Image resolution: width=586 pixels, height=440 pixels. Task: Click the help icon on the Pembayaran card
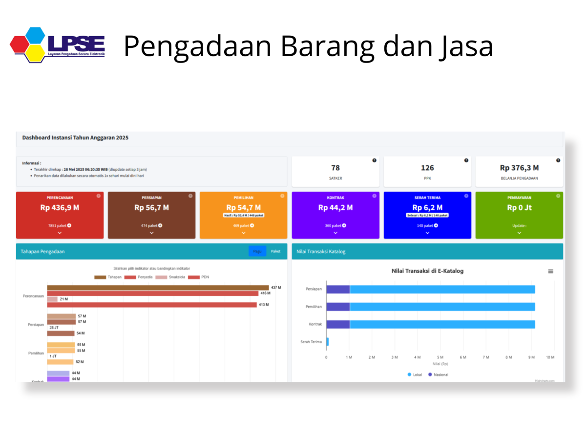point(558,196)
